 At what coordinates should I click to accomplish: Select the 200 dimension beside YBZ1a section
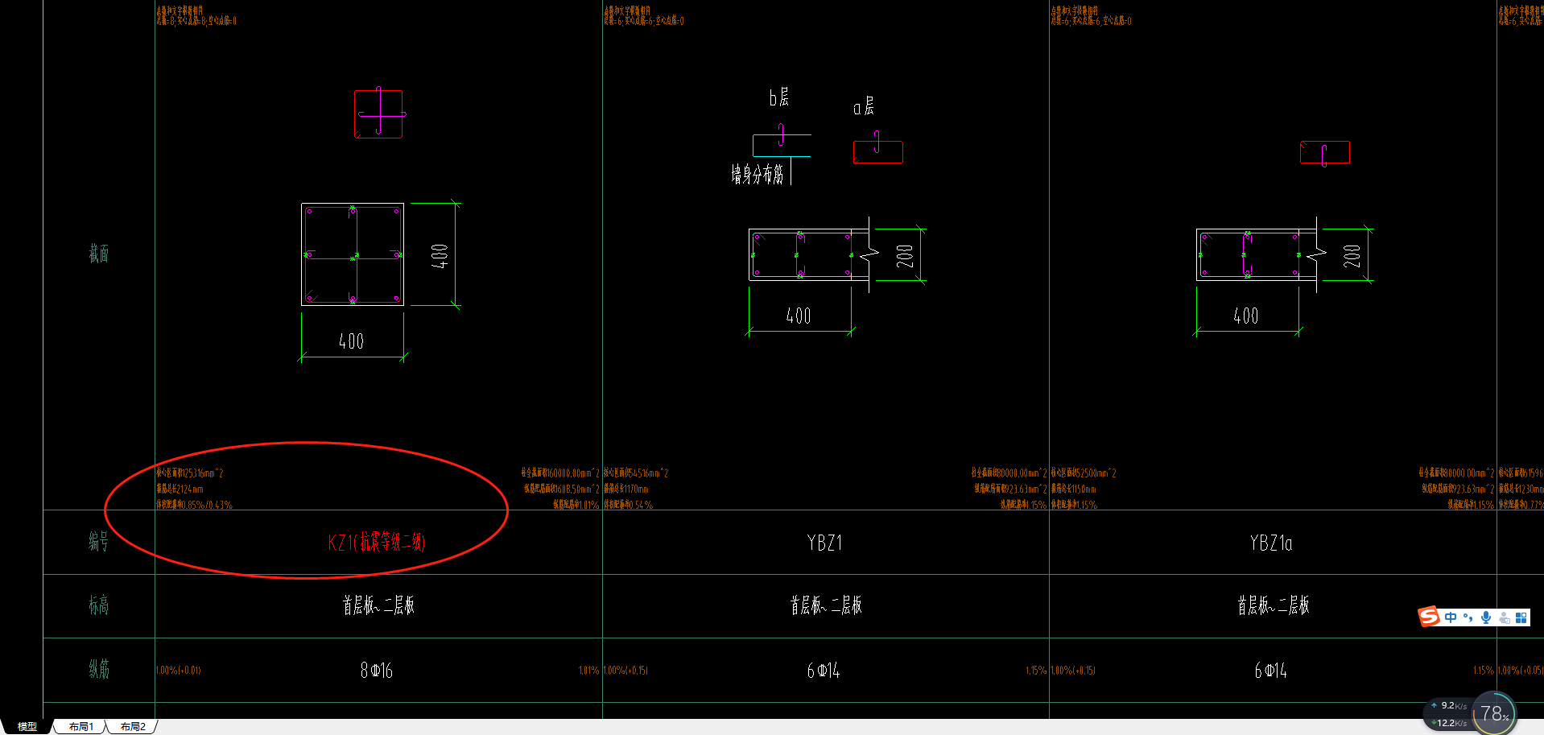[x=1352, y=256]
